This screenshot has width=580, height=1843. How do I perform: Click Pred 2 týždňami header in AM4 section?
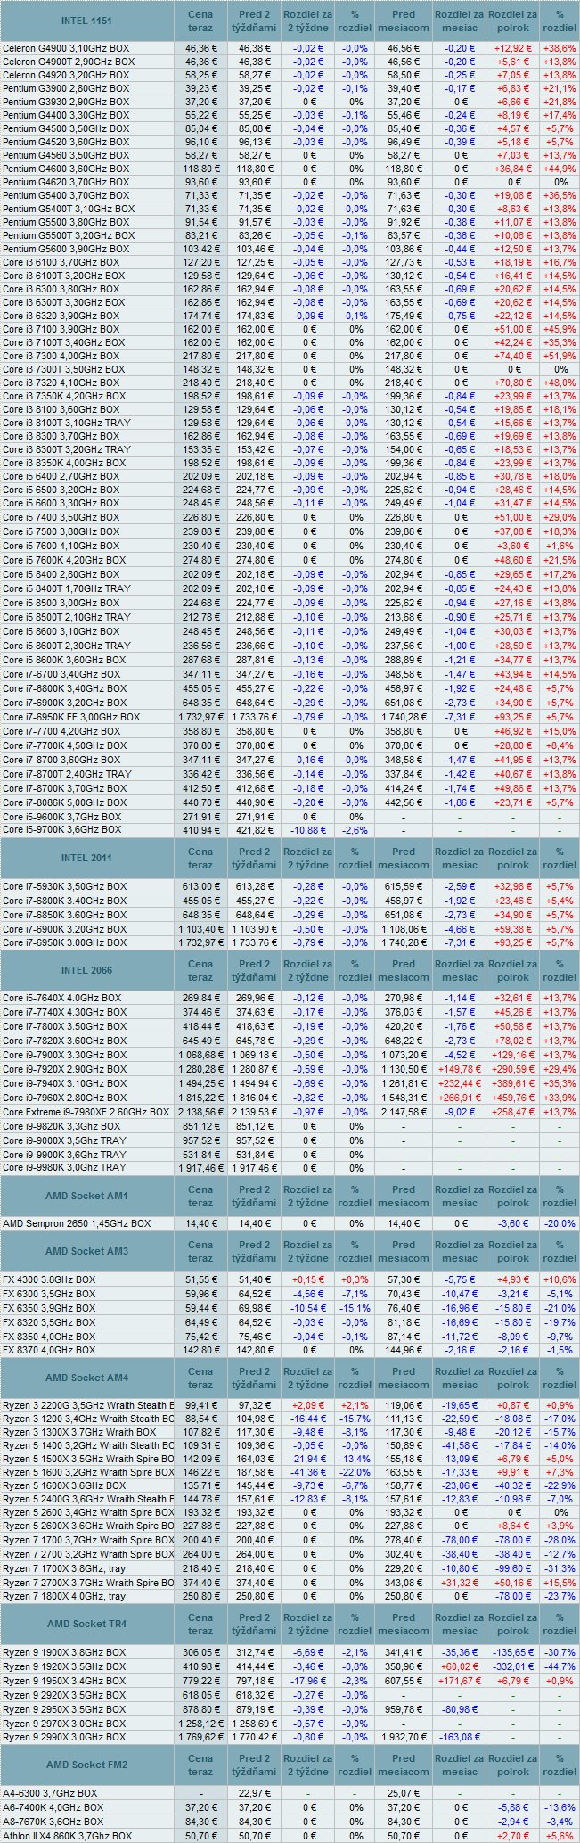point(254,1378)
